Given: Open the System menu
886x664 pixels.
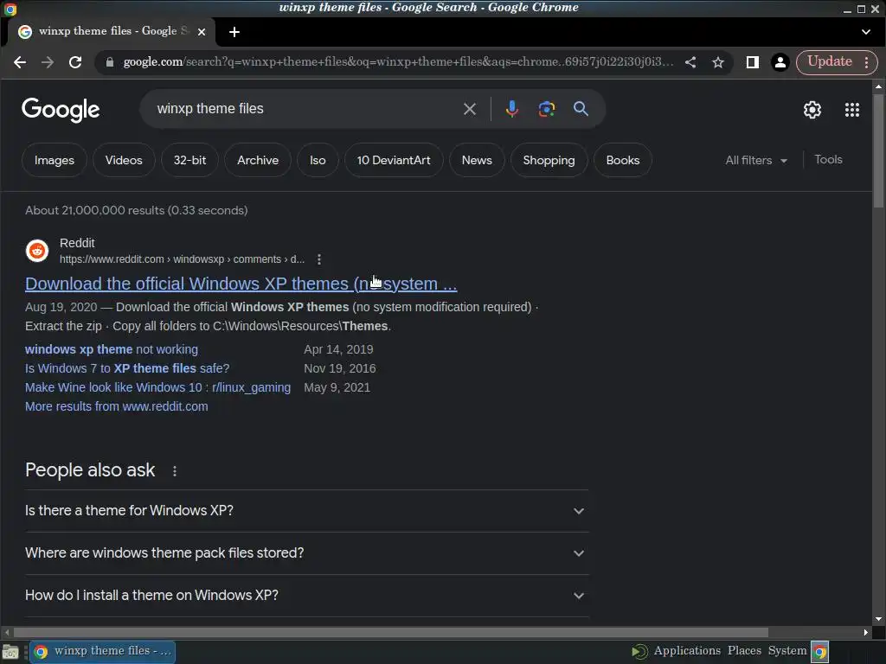Looking at the screenshot, I should click(x=787, y=650).
